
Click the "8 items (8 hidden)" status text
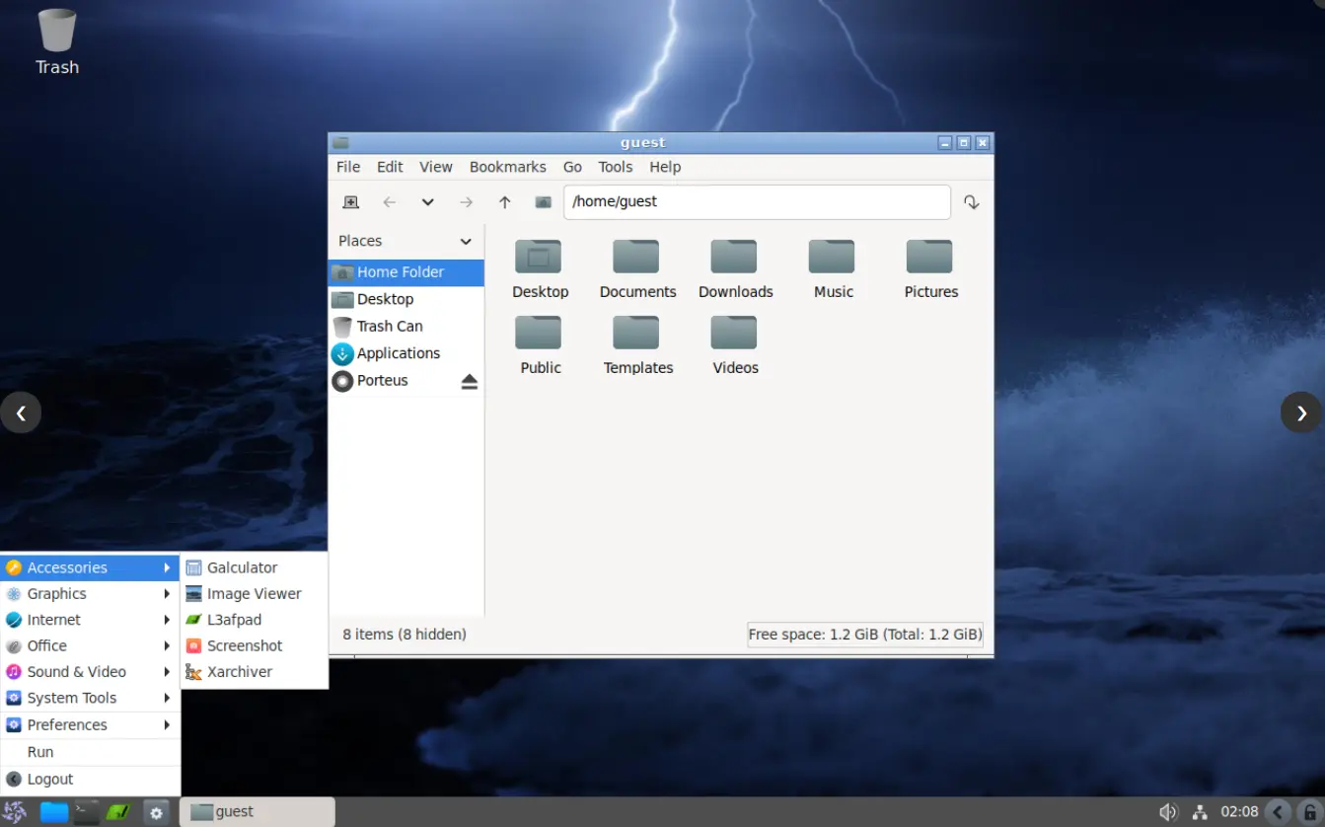click(x=405, y=635)
